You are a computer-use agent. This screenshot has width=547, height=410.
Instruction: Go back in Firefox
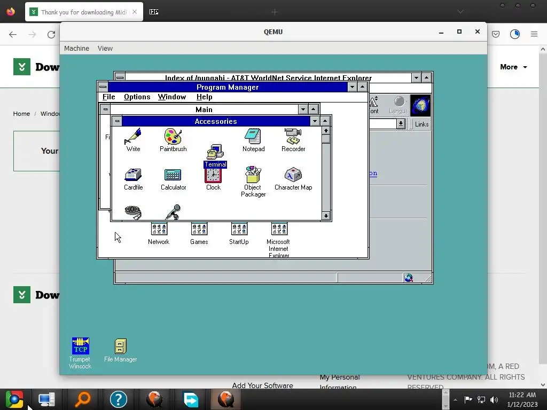pyautogui.click(x=13, y=35)
